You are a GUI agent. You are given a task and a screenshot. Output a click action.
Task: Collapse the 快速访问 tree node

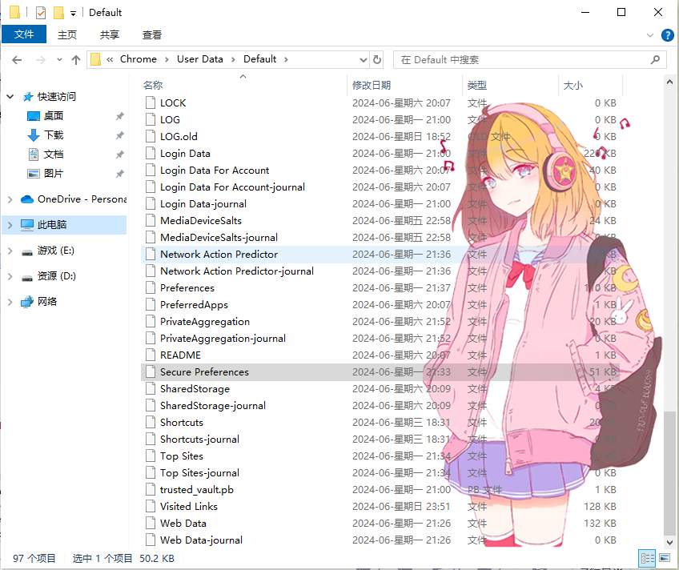[10, 97]
